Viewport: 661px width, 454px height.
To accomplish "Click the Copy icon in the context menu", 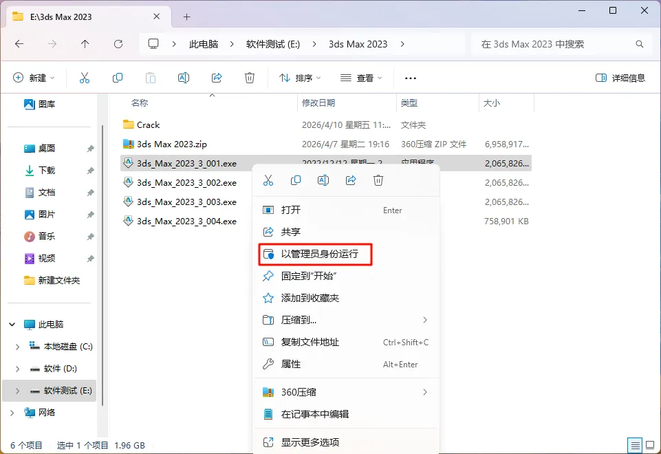I will point(296,180).
